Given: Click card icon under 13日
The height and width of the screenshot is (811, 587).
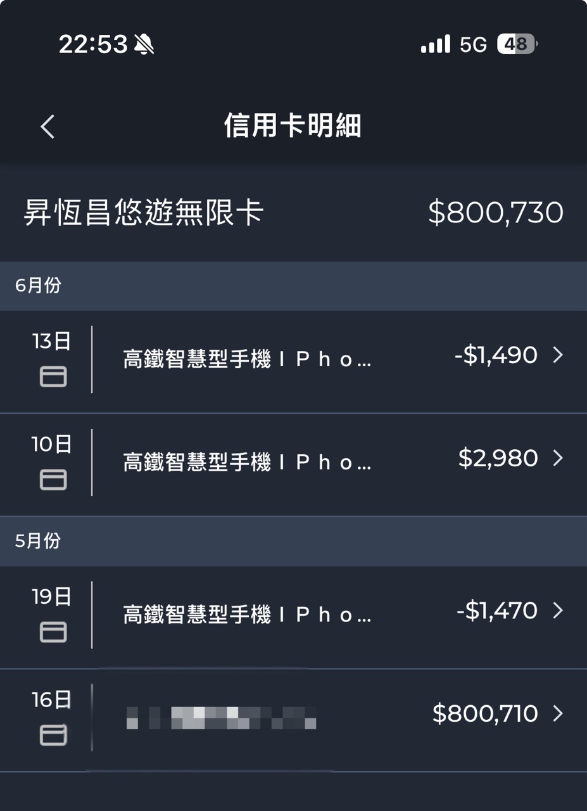Looking at the screenshot, I should click(53, 378).
